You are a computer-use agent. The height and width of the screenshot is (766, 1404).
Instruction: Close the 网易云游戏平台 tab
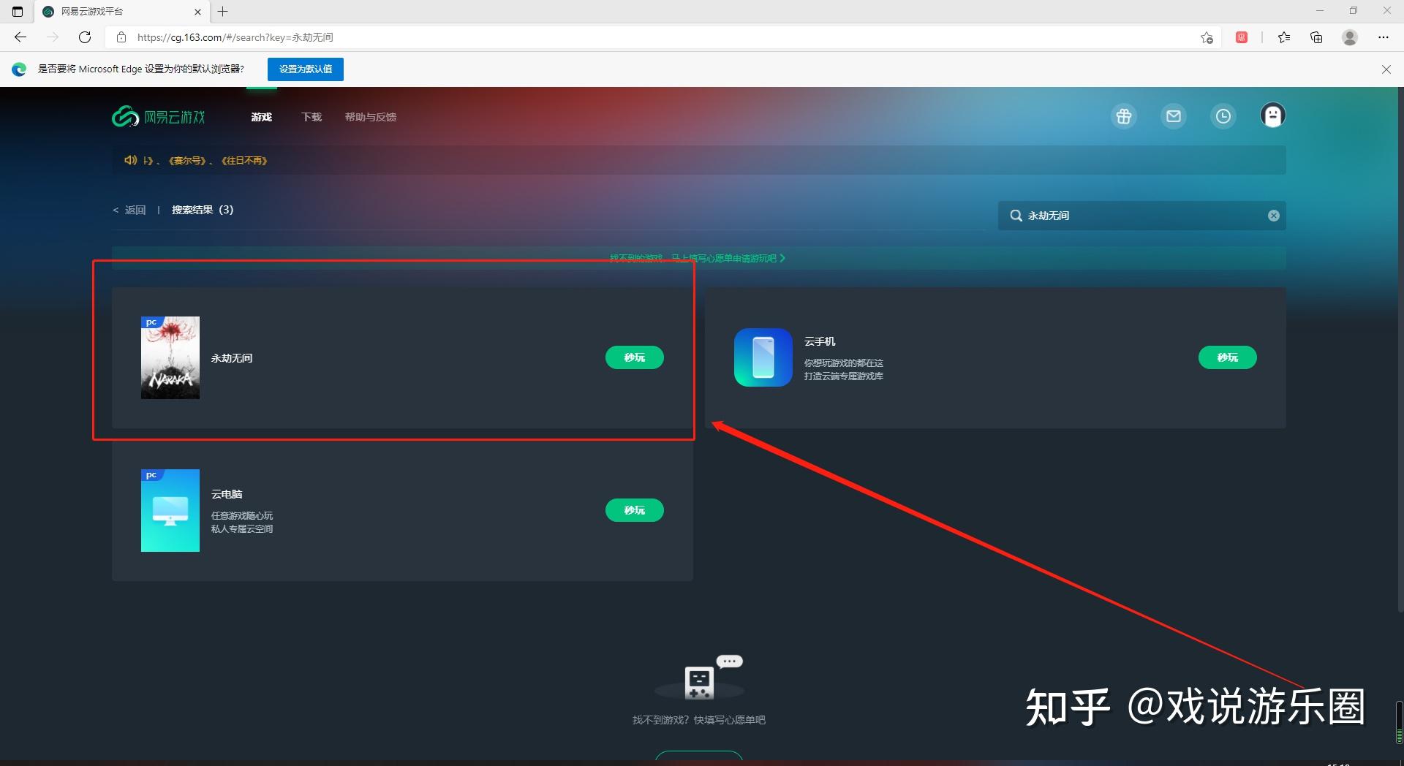pyautogui.click(x=197, y=12)
